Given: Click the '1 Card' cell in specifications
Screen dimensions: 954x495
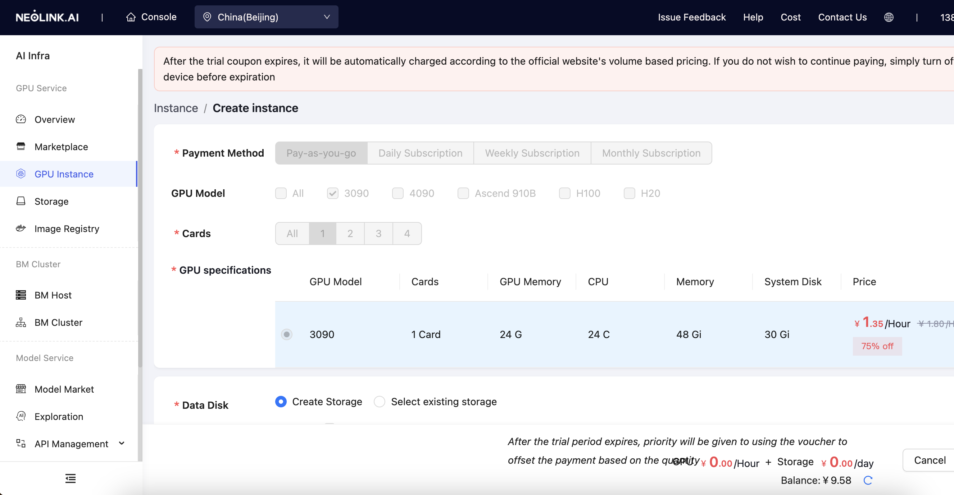Looking at the screenshot, I should tap(426, 334).
